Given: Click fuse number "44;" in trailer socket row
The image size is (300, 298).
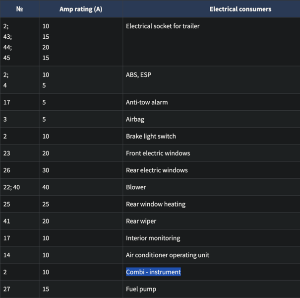Looking at the screenshot, I should coord(7,47).
